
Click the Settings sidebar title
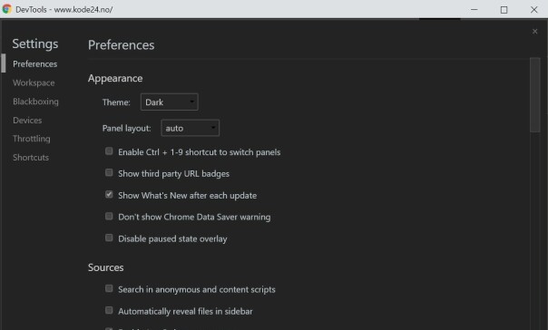point(35,44)
